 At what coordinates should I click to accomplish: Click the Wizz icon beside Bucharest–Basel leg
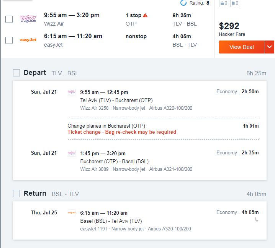(x=72, y=153)
